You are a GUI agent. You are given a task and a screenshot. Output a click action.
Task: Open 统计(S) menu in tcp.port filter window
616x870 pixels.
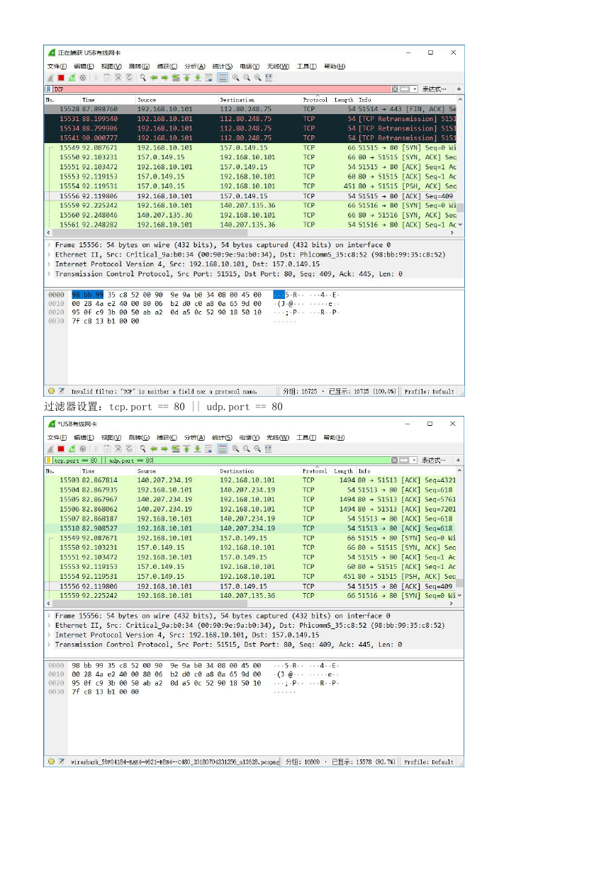pos(223,437)
